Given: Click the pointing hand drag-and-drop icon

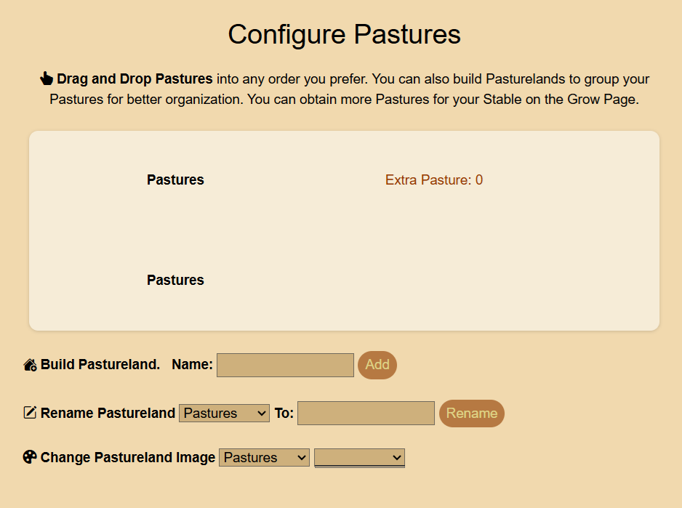Looking at the screenshot, I should (x=47, y=78).
